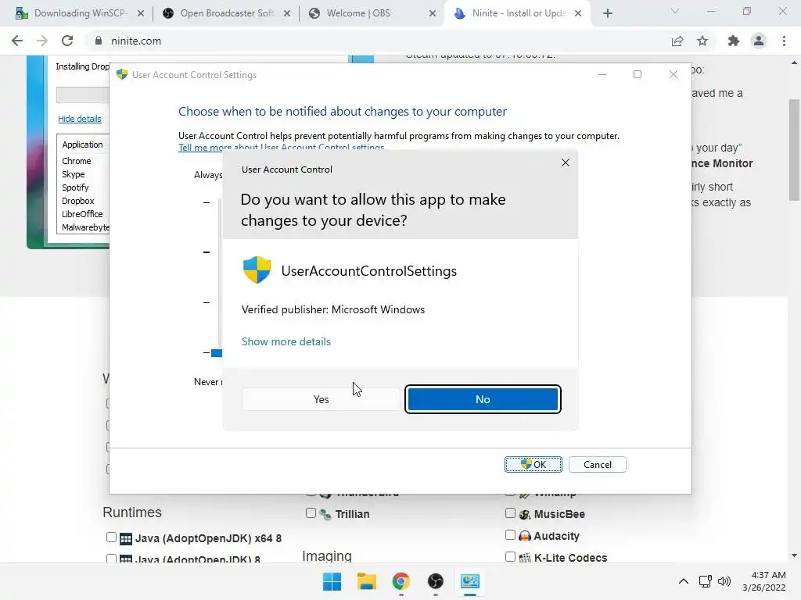The height and width of the screenshot is (600, 801).
Task: Click the K-Lite Codecs icon
Action: 525,558
